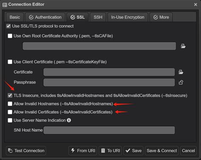Uncheck the TLS Insecure checkbox
201x160 pixels.
(10, 95)
